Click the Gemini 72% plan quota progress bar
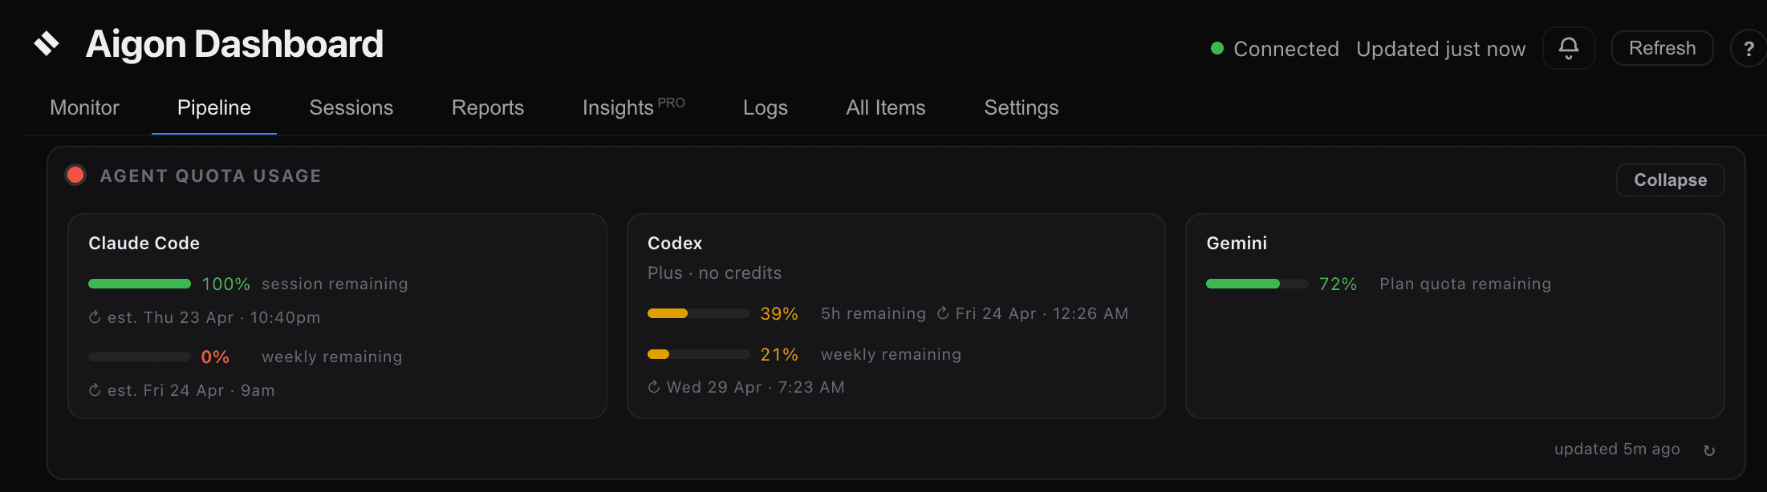 [x=1257, y=284]
